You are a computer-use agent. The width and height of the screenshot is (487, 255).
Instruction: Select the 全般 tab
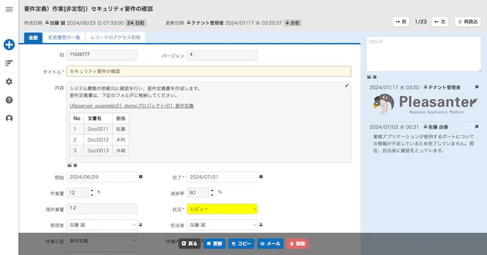[x=33, y=37]
